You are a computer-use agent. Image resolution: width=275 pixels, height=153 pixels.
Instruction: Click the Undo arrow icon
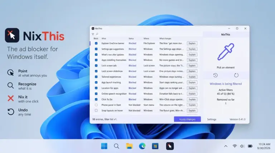11,112
